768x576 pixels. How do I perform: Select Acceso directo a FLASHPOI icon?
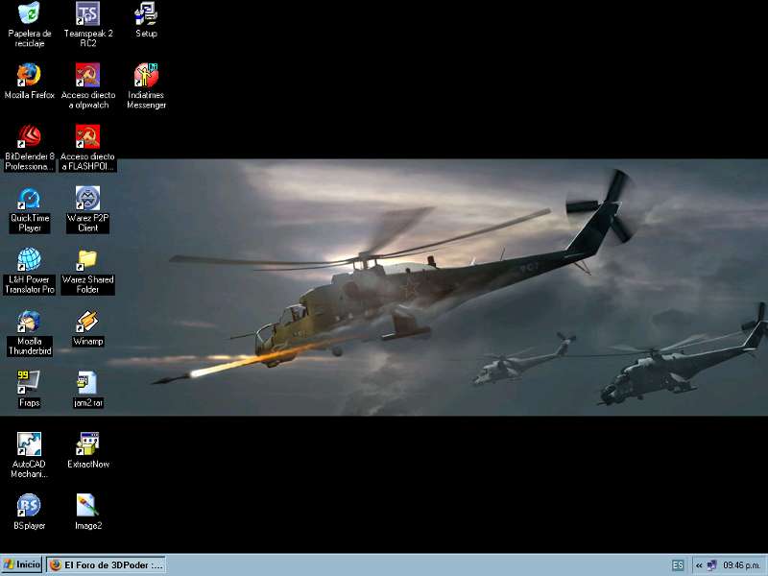click(87, 136)
